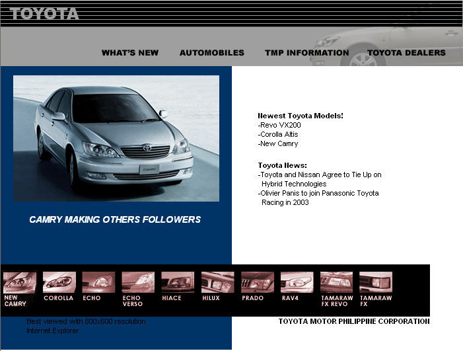Click the HIACE label

point(172,298)
